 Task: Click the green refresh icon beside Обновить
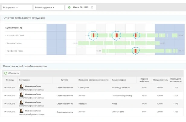coord(6,73)
